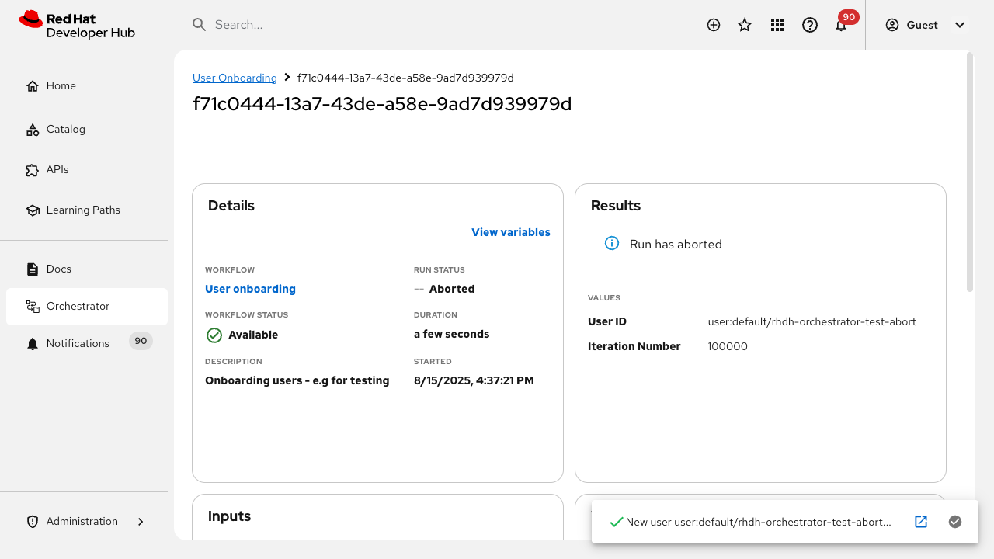
Task: Open link icon in the toast notification
Action: (x=921, y=522)
